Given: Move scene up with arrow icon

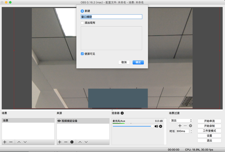Looking at the screenshot, I should 19,142.
